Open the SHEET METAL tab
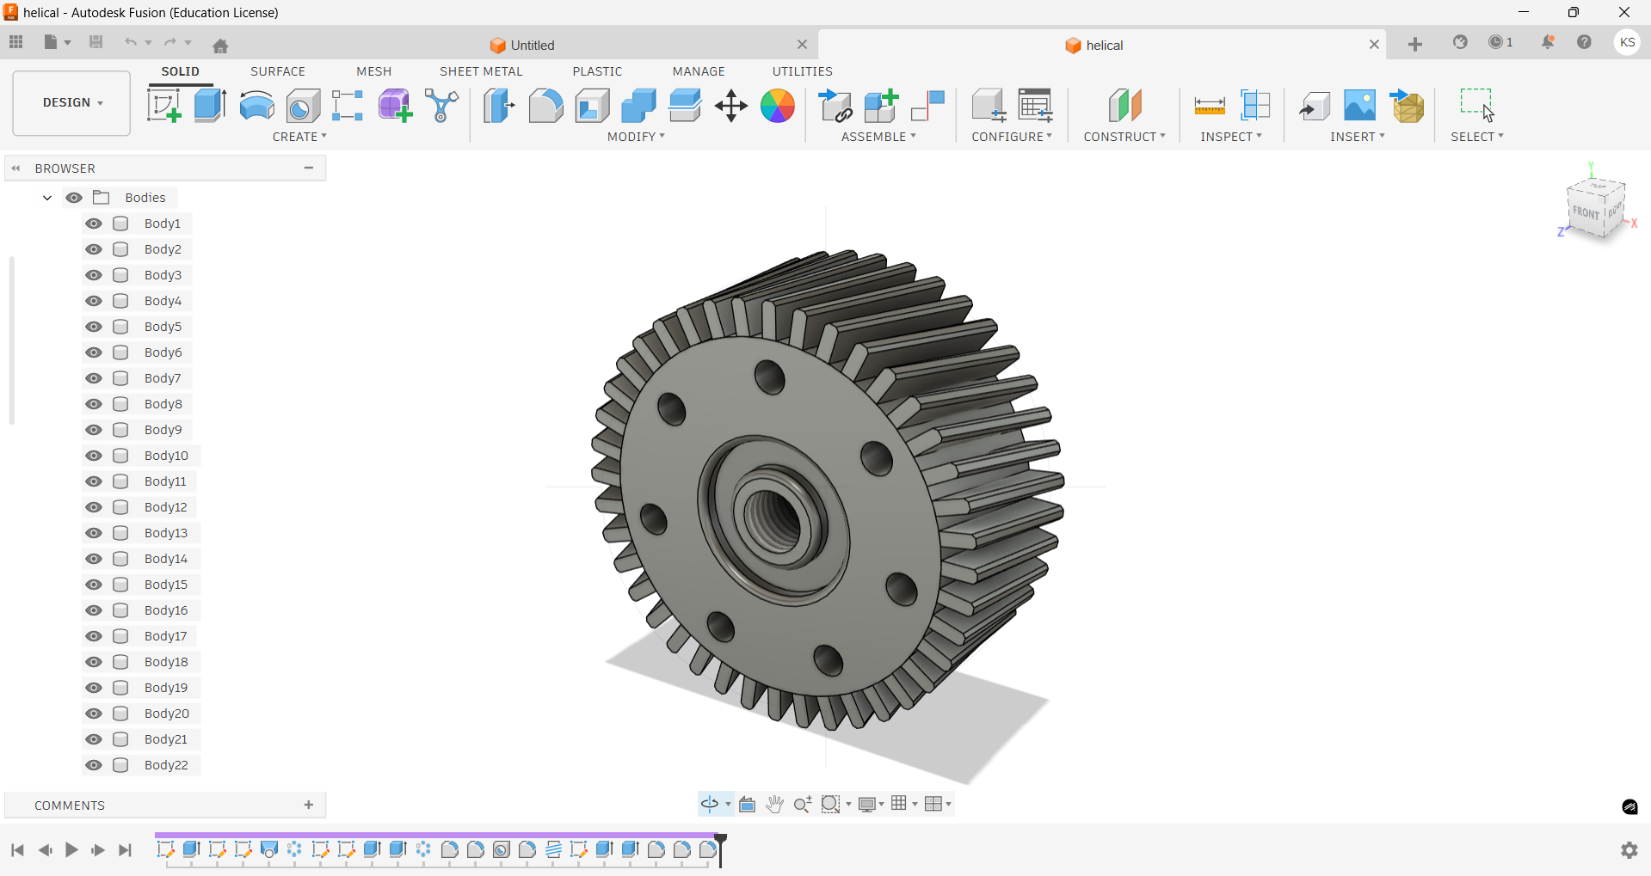This screenshot has height=876, width=1651. pyautogui.click(x=481, y=71)
